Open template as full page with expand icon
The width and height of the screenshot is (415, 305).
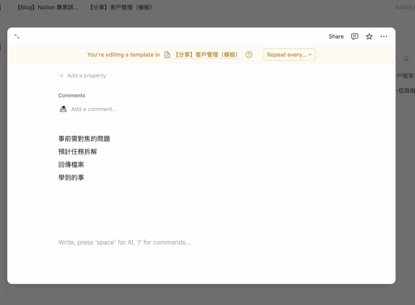coord(17,36)
